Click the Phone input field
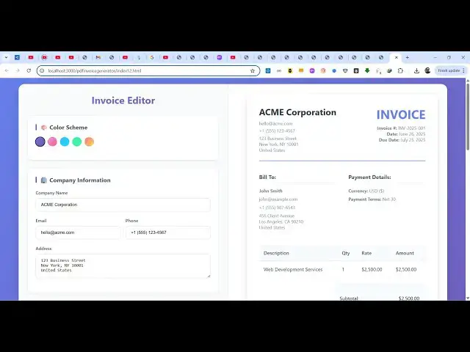The height and width of the screenshot is (352, 470). (x=168, y=232)
